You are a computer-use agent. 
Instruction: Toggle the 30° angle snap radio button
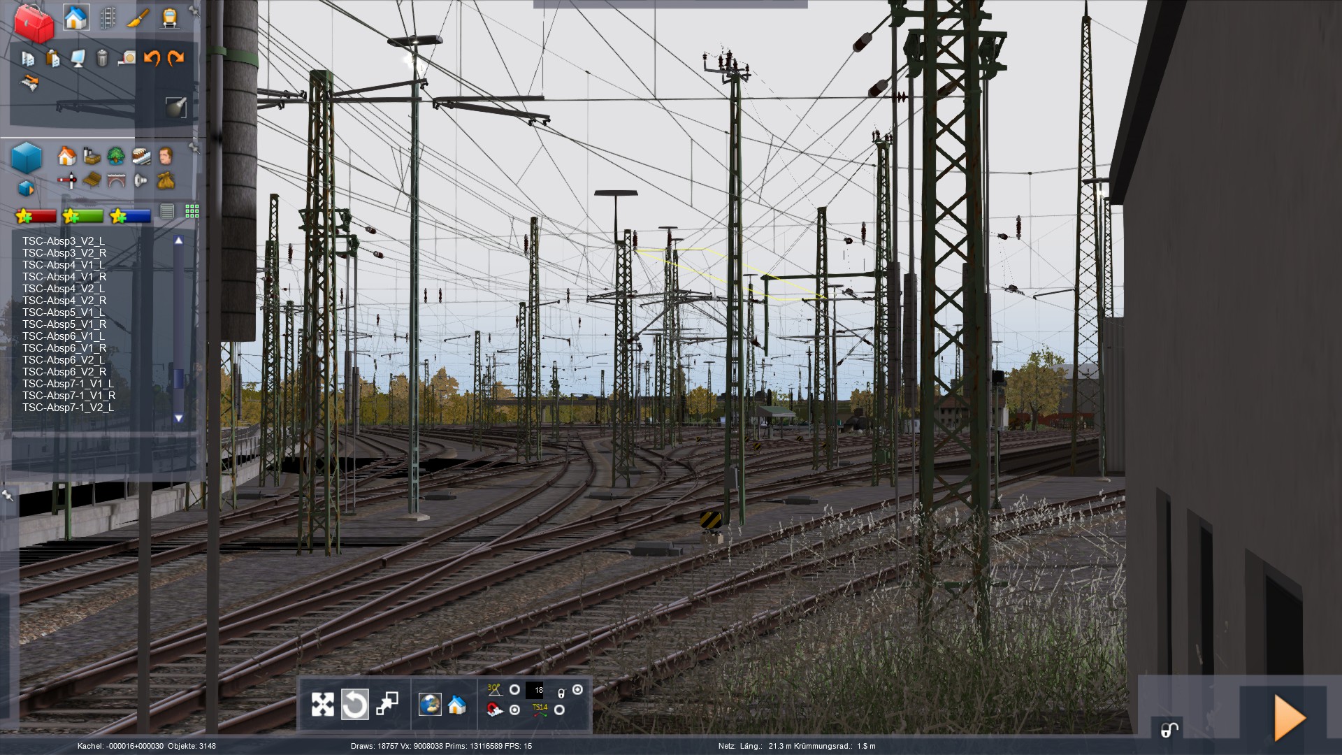(x=514, y=690)
